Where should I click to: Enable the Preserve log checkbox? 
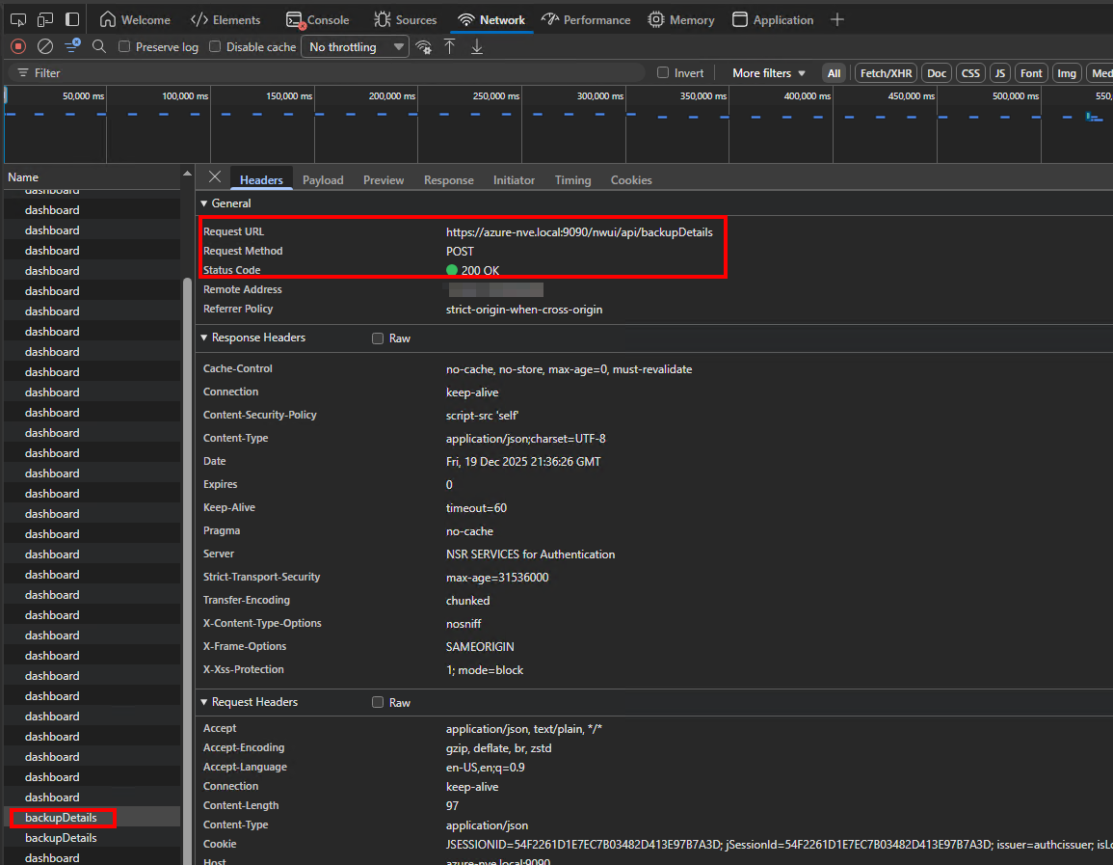tap(124, 46)
